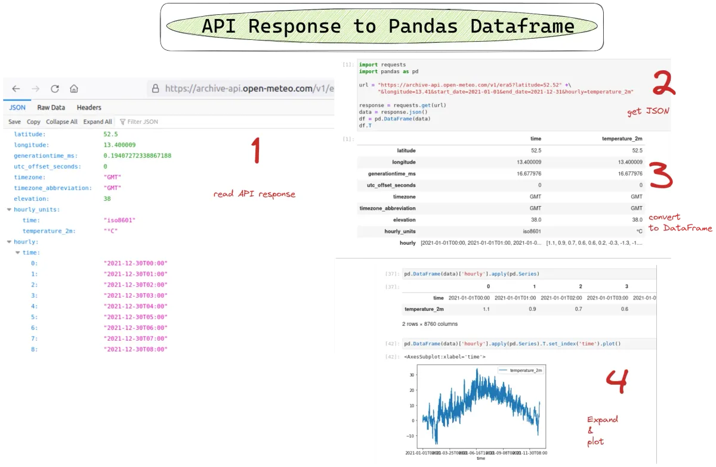Image resolution: width=716 pixels, height=467 pixels.
Task: Select the JSON viewer tab
Action: 17,108
